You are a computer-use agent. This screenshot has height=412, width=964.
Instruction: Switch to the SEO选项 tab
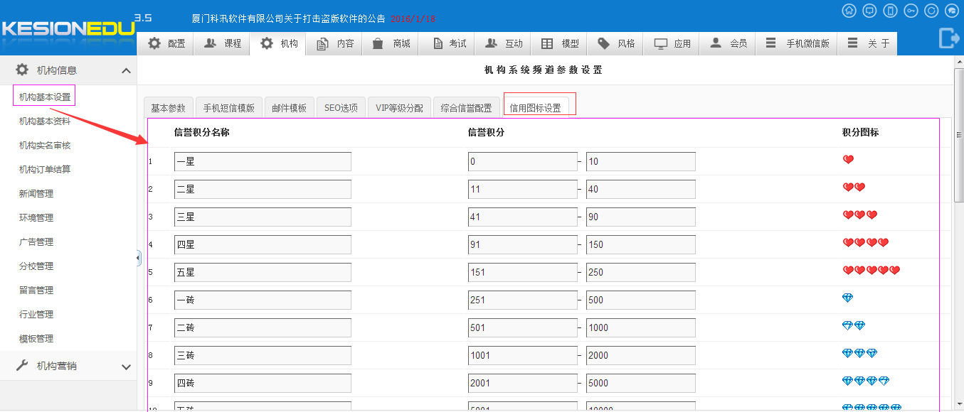[x=341, y=108]
